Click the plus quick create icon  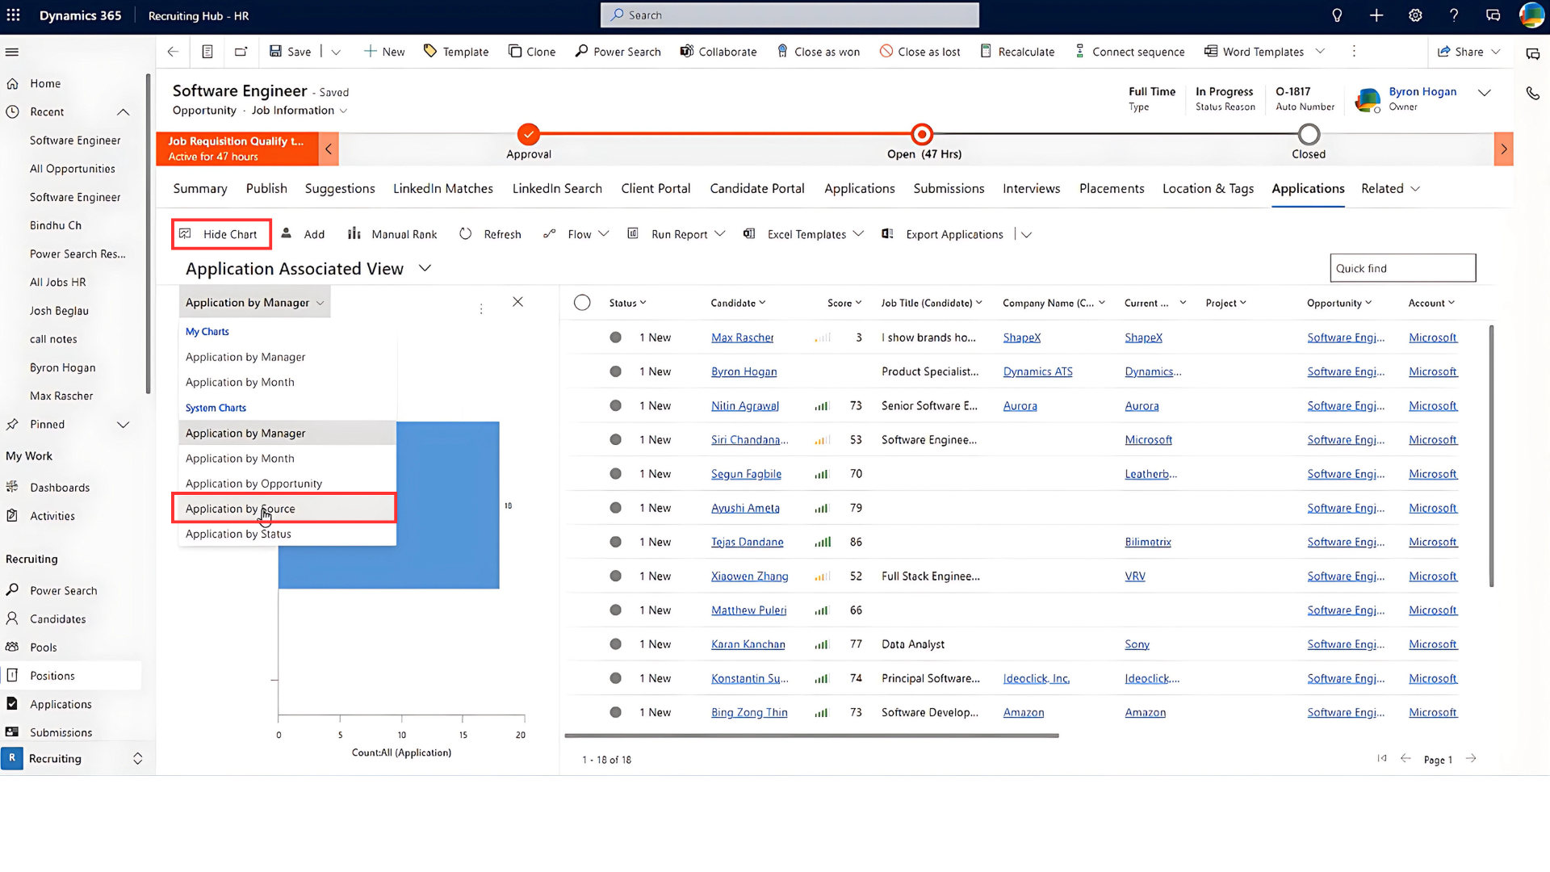tap(1376, 15)
